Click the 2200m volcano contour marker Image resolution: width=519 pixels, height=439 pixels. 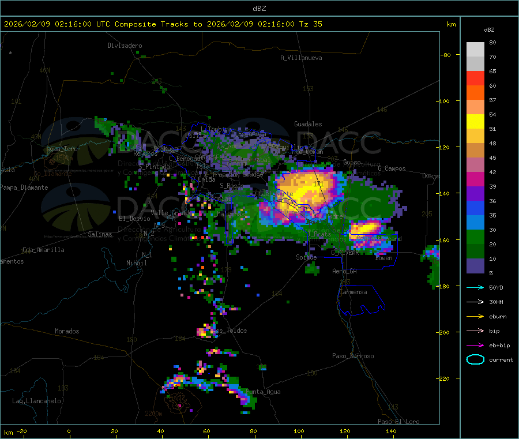153,414
